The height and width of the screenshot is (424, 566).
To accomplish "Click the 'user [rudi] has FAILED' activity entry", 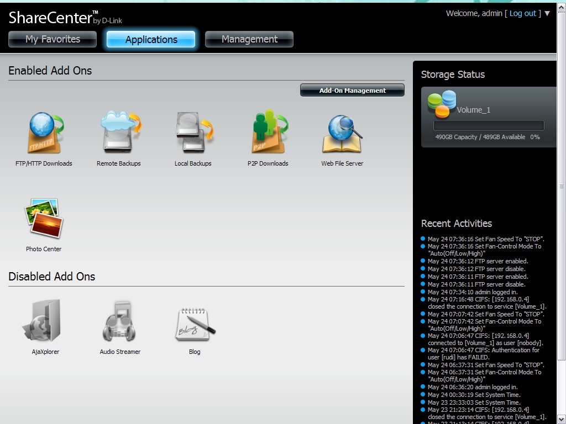I will click(484, 354).
